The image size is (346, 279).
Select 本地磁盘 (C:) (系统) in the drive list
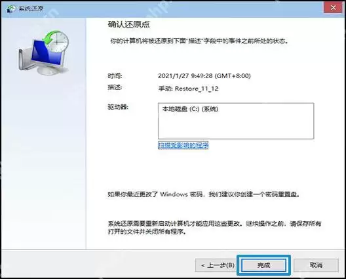(190, 109)
